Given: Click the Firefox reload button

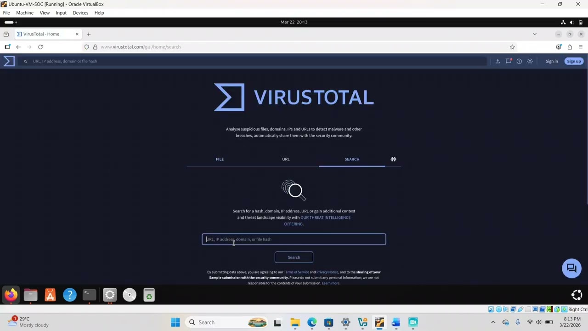Looking at the screenshot, I should [x=40, y=47].
